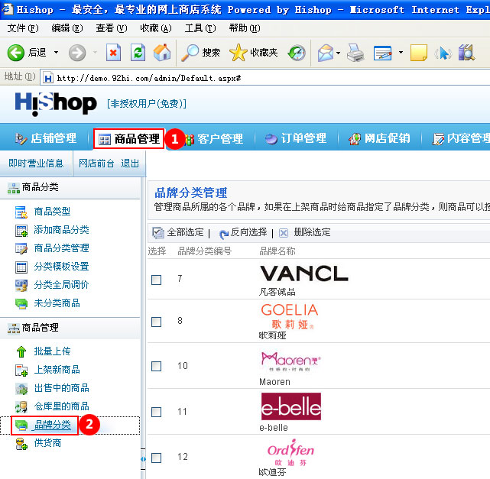Click the VANCL brand logo thumbnail
The height and width of the screenshot is (479, 490).
click(x=304, y=273)
